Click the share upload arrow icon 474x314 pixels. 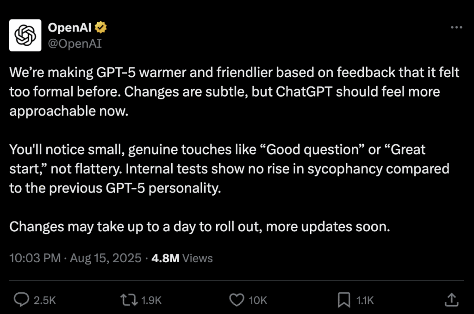pos(452,300)
